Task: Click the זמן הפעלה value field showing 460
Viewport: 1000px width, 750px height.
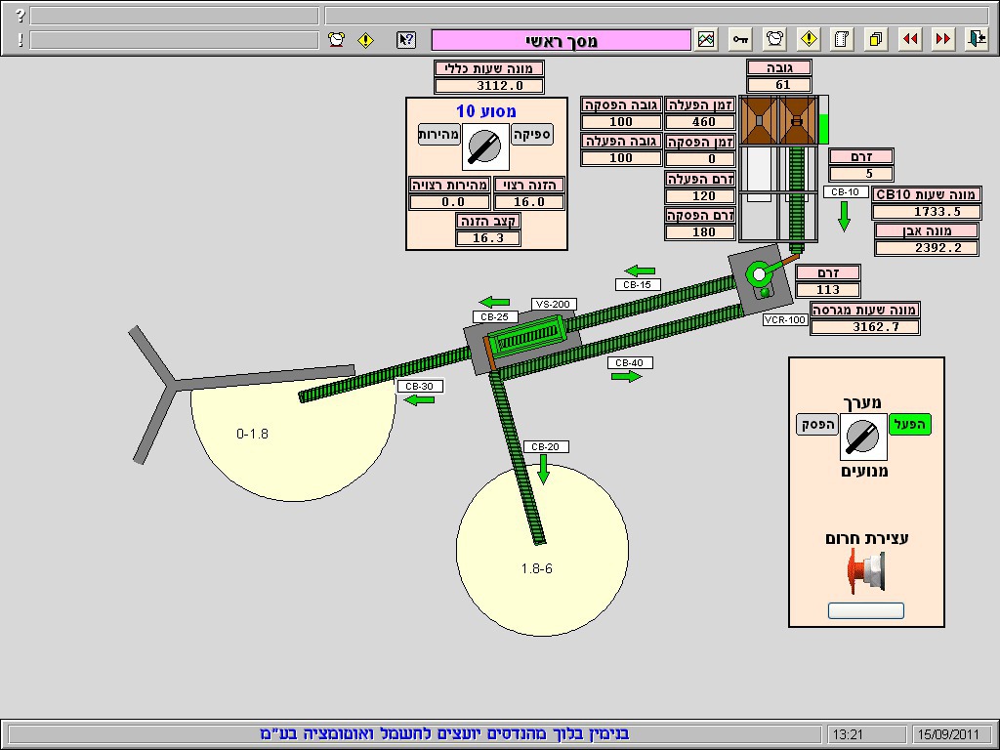Action: tap(699, 122)
